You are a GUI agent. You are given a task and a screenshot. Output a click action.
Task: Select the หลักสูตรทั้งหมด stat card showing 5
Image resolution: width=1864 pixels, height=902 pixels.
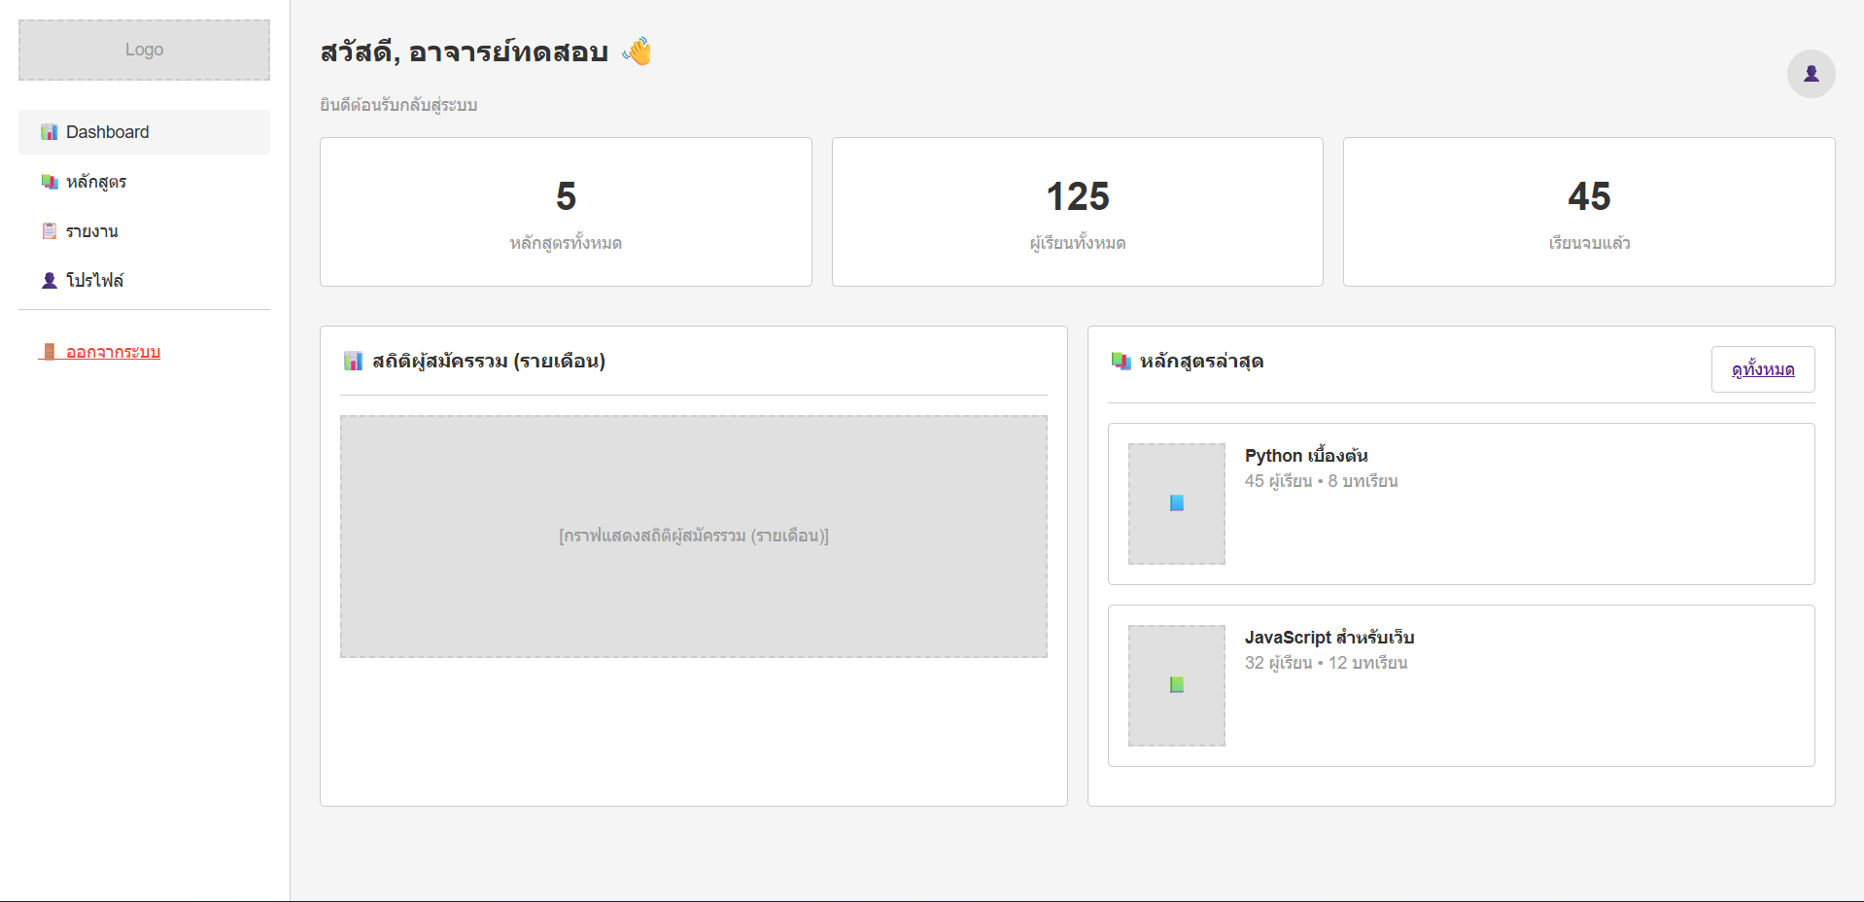click(x=566, y=212)
